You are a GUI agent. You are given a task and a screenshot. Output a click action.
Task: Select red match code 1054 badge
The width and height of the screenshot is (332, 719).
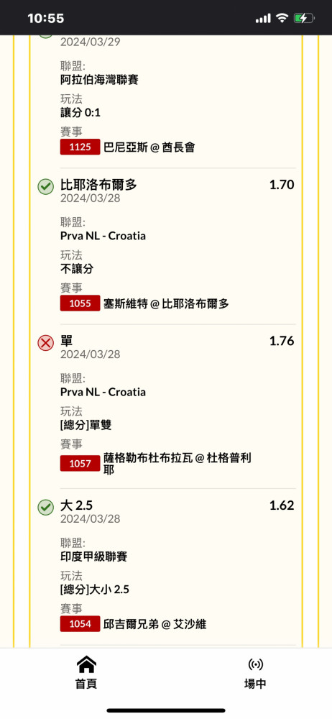[x=80, y=624]
